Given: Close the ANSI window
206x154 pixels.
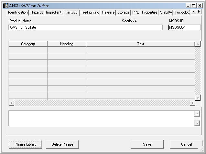Looking at the screenshot, I should click(x=200, y=5).
